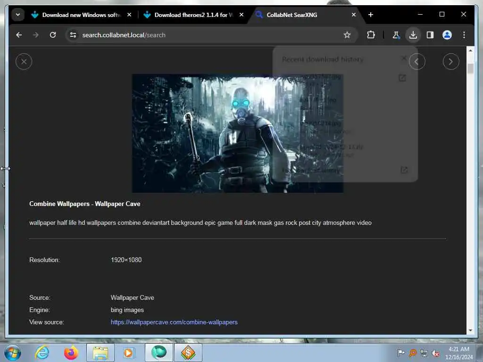Viewport: 483px width, 362px height.
Task: Open the Windows Start menu
Action: pyautogui.click(x=13, y=353)
